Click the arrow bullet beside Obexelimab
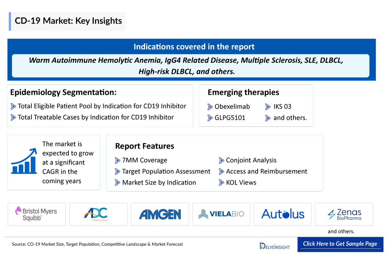 coord(210,107)
